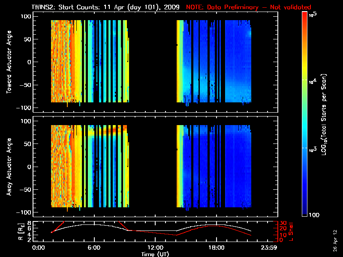Click the "6:00" time tick label
343x257 pixels.
(93, 248)
